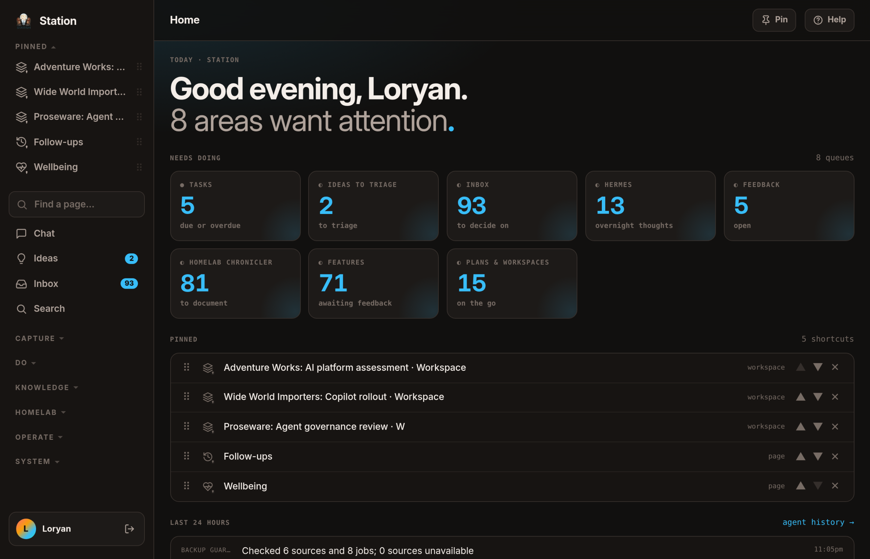Collapse the PINNED sidebar section
This screenshot has width=870, height=559.
click(35, 47)
